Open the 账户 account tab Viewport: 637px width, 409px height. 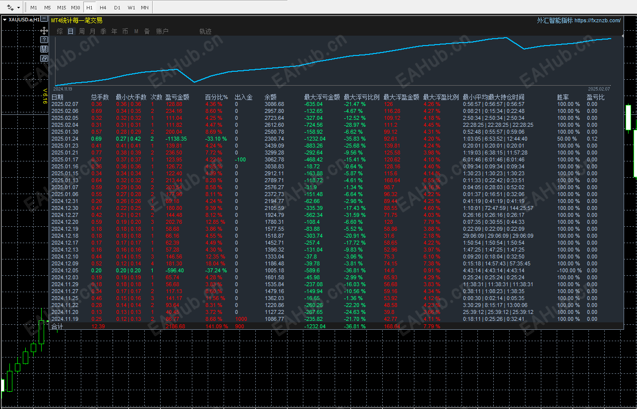(x=162, y=31)
